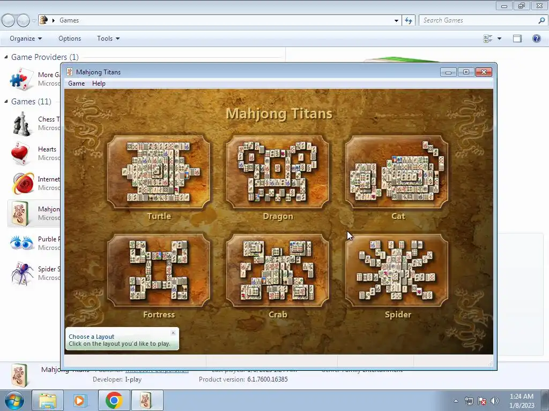The image size is (549, 411).
Task: Minimize the Mahjong Titans window
Action: click(x=448, y=72)
